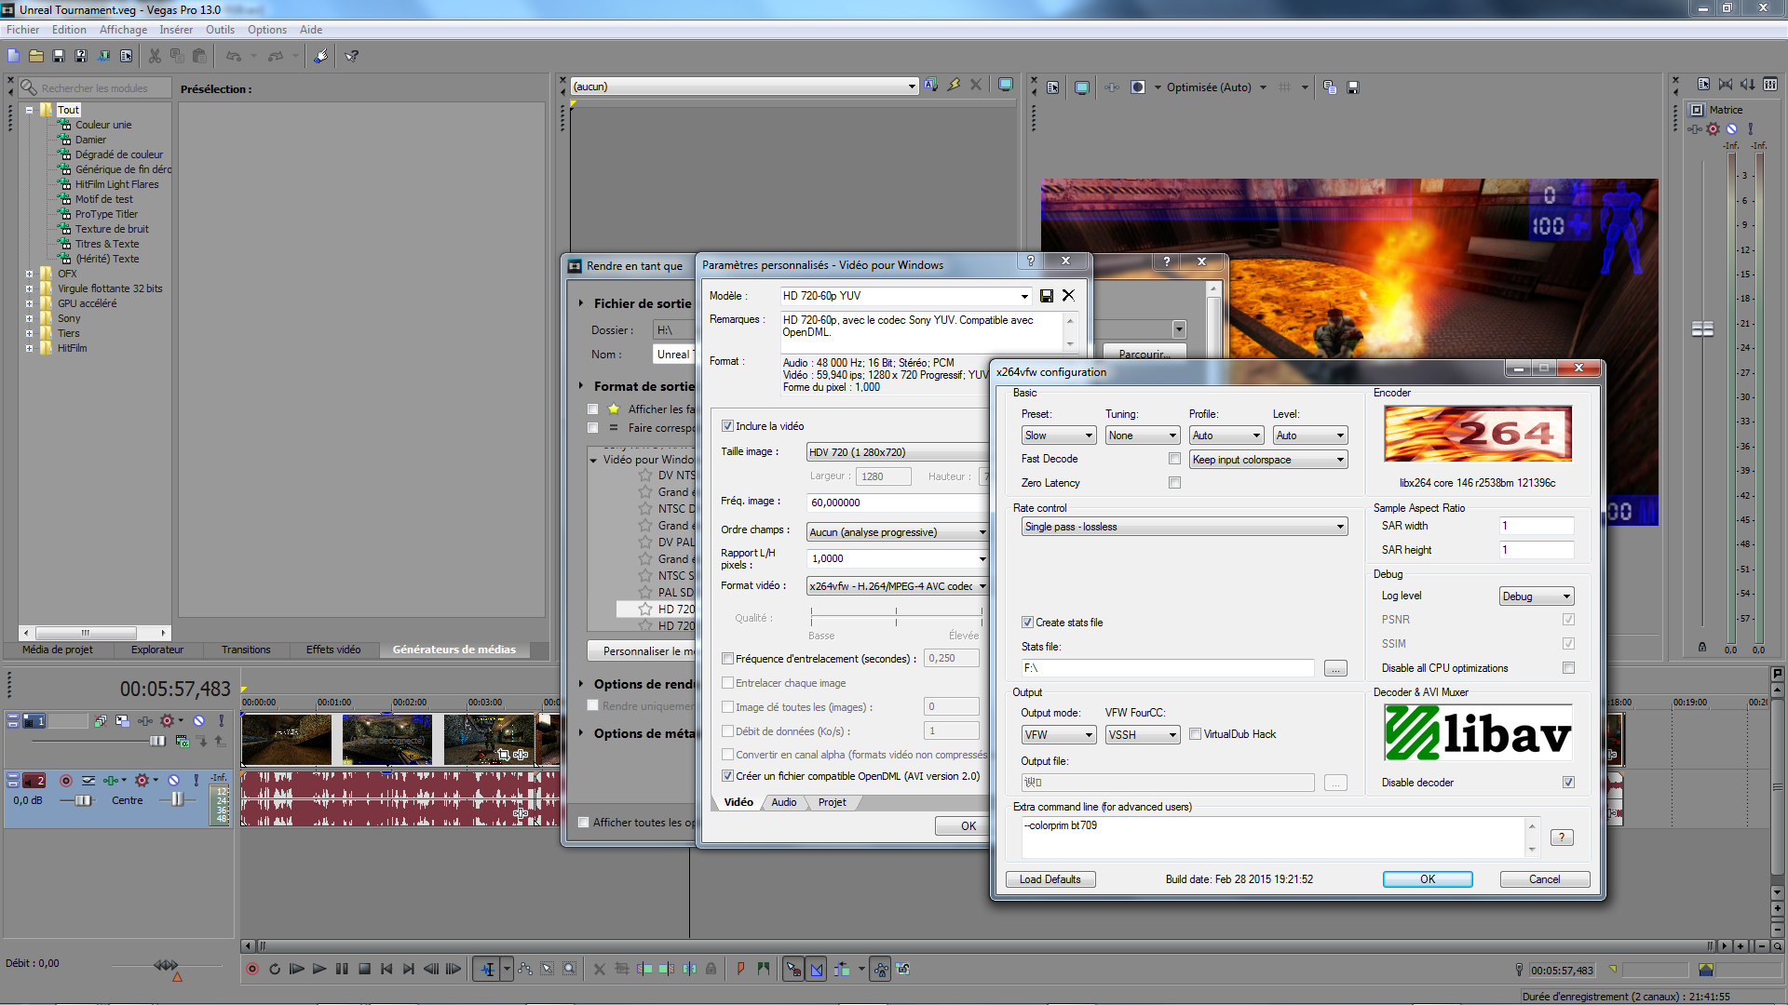Viewport: 1788px width, 1005px height.
Task: Mute audio track 2
Action: (x=174, y=781)
